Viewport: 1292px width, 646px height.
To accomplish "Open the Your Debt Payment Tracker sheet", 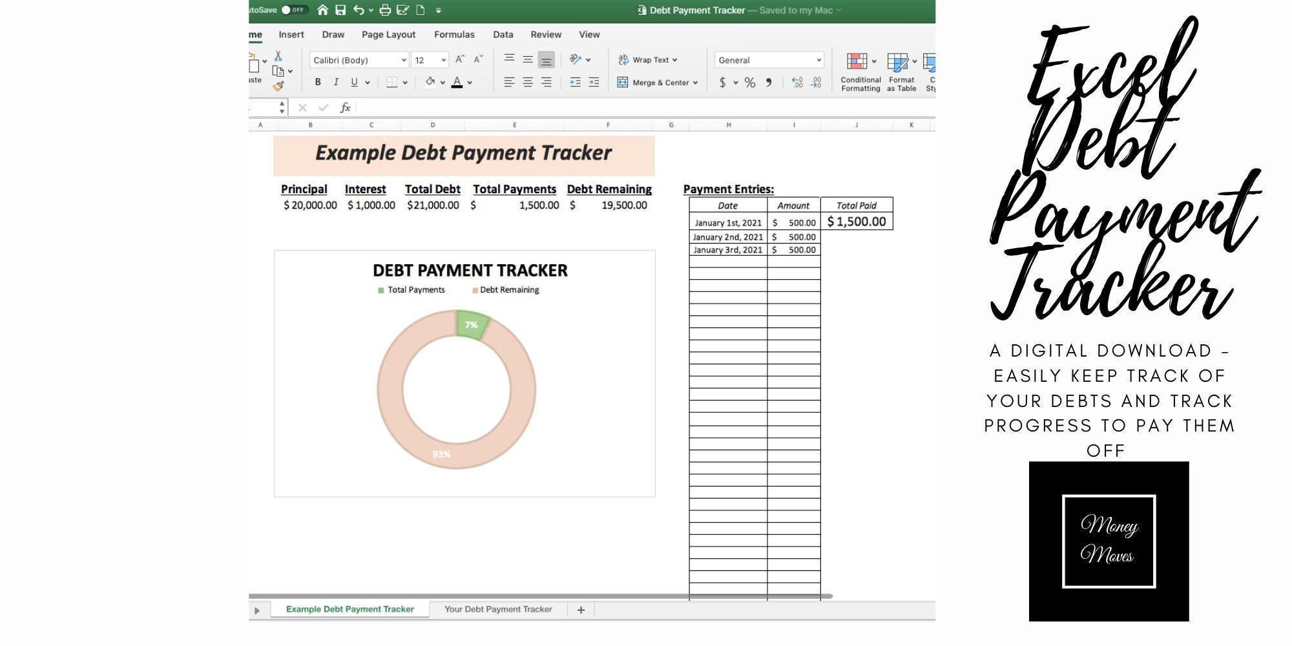I will coord(499,609).
